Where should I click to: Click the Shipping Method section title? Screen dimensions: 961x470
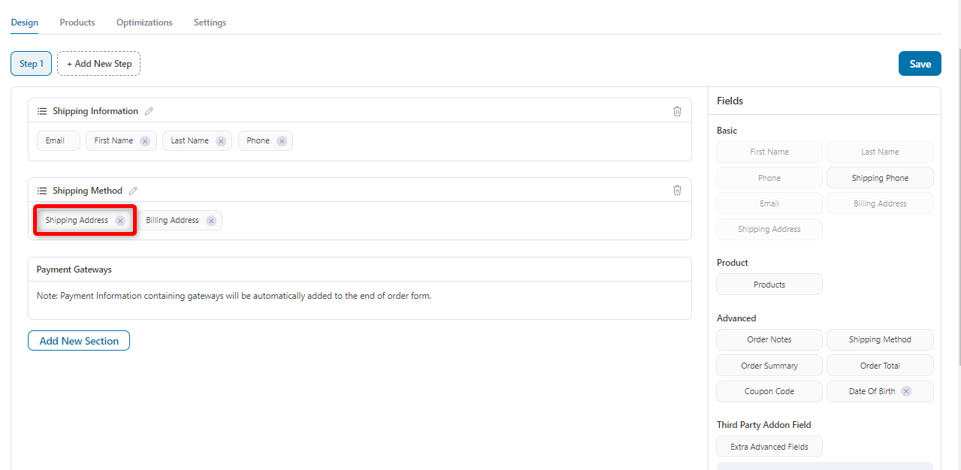pos(87,191)
